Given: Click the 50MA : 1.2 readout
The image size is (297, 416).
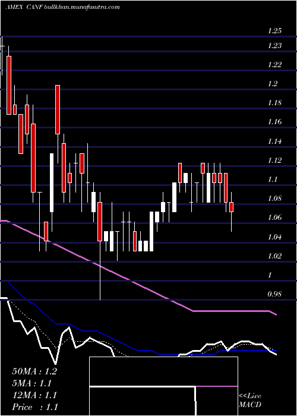Looking at the screenshot, I should (34, 371).
